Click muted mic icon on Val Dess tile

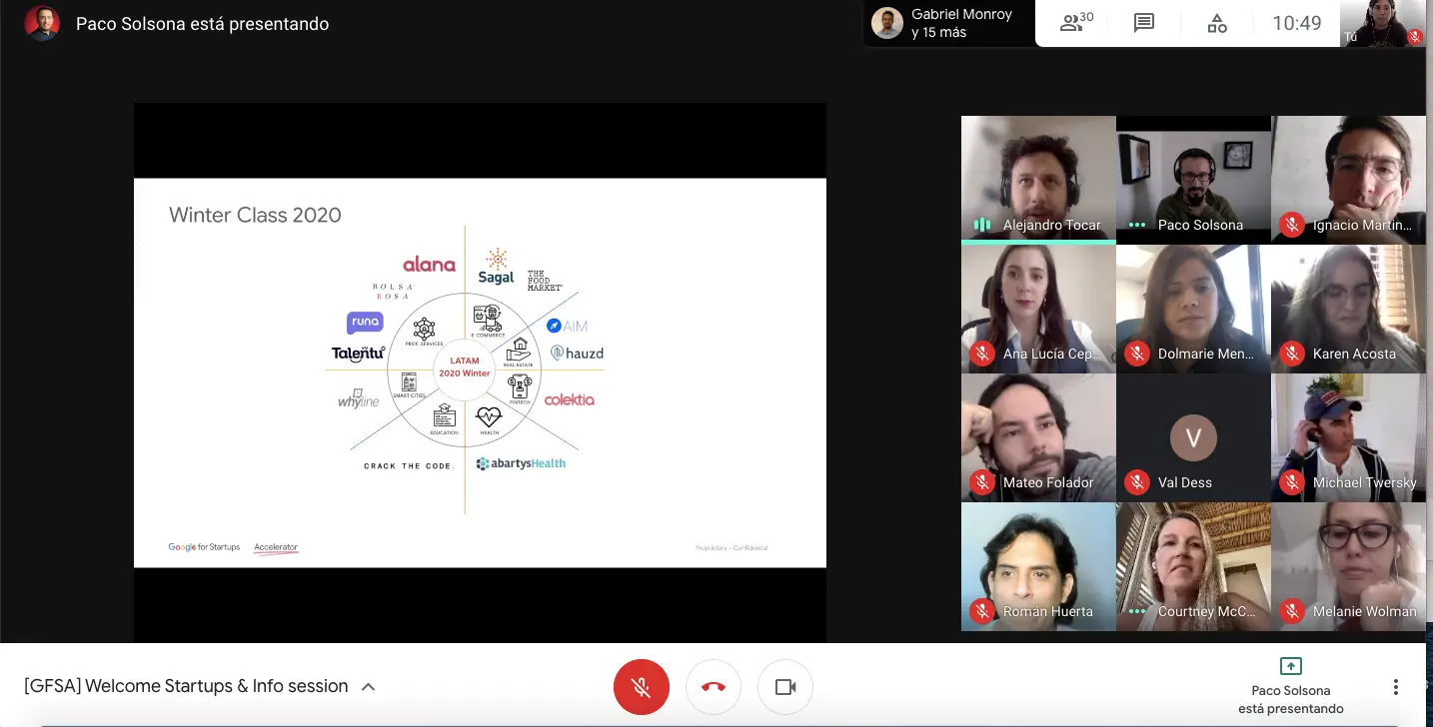pyautogui.click(x=1137, y=482)
